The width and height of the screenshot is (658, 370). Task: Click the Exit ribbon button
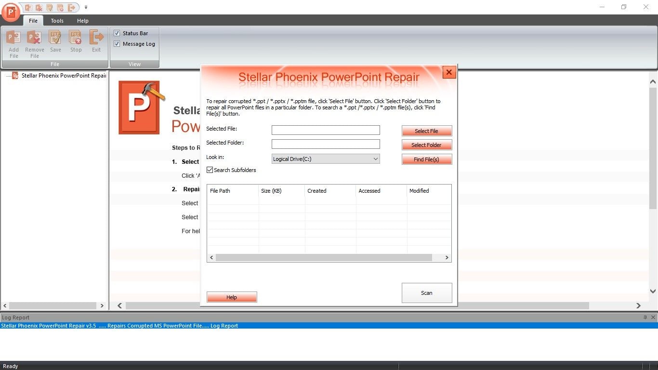tap(96, 42)
